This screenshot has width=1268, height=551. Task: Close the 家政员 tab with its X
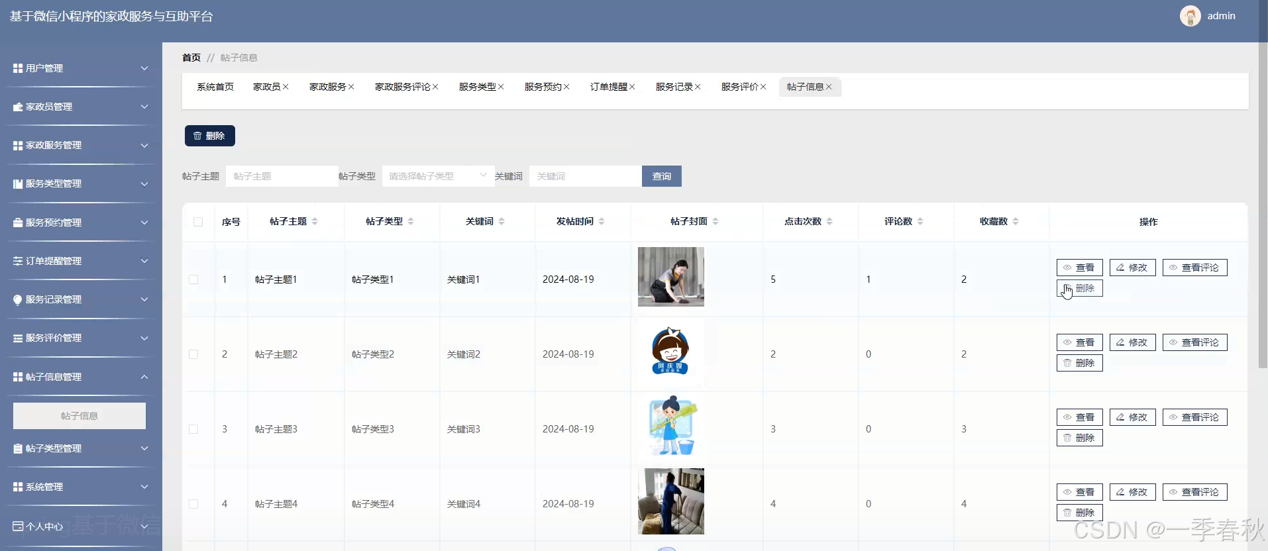point(286,87)
